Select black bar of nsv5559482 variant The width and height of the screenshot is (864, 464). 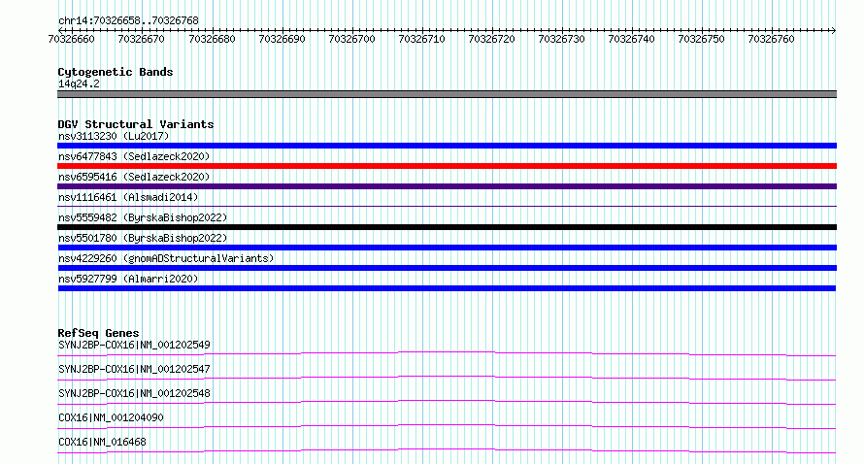tap(447, 227)
